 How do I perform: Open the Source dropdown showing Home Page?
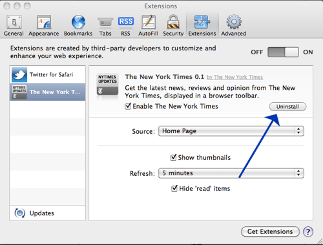tap(231, 131)
